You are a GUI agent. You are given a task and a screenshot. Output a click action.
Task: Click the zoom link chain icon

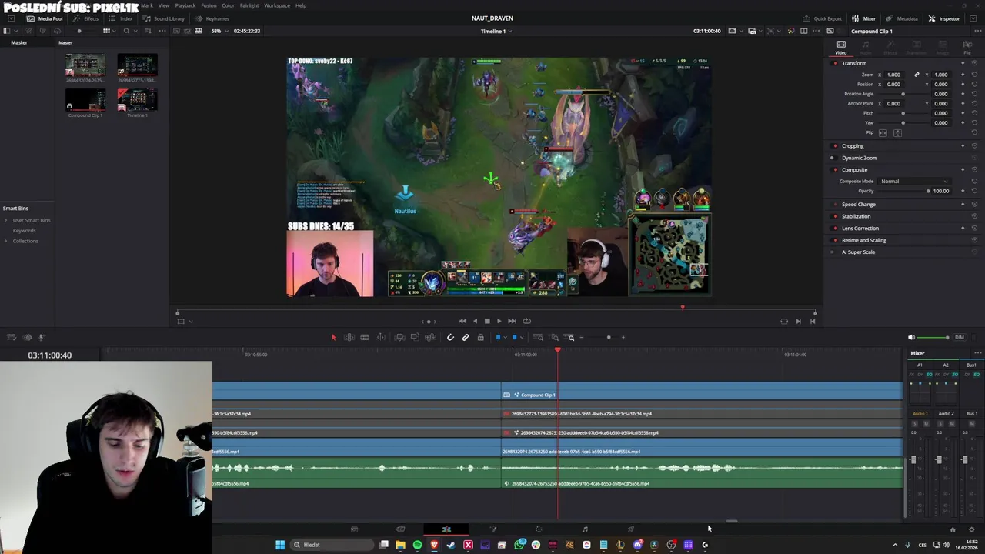[917, 75]
